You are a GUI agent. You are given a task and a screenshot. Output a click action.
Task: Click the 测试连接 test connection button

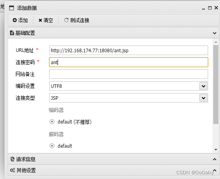pos(77,20)
